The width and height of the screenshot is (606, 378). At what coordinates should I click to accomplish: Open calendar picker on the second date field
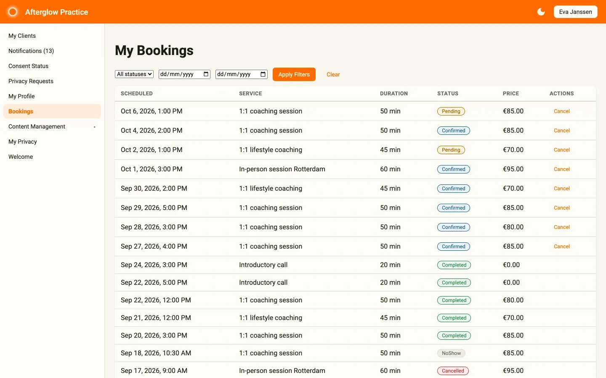pos(263,74)
